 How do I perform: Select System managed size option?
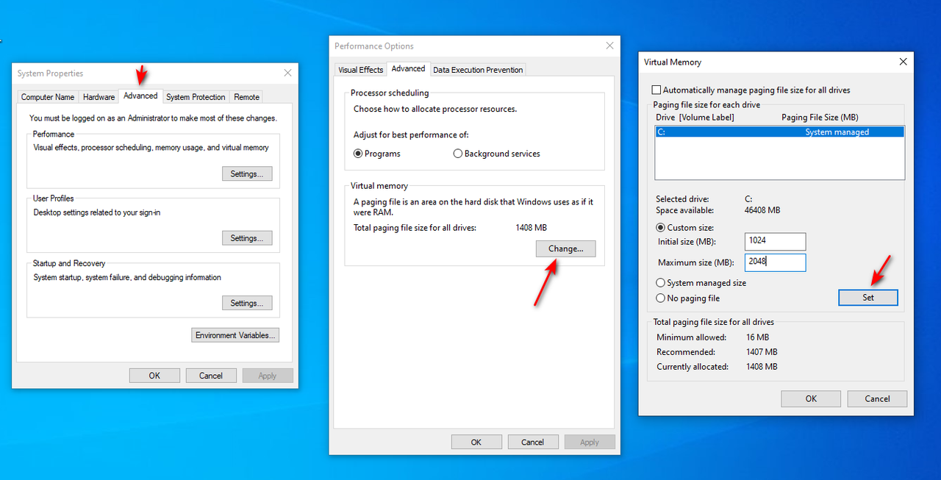701,283
